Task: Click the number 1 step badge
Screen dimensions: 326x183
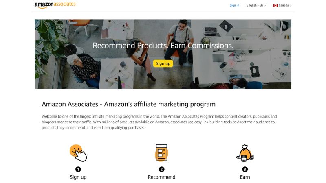Action: tap(78, 169)
